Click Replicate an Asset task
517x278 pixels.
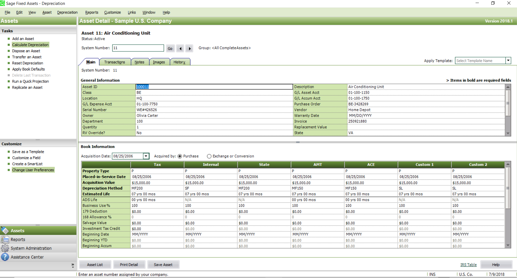pos(27,87)
